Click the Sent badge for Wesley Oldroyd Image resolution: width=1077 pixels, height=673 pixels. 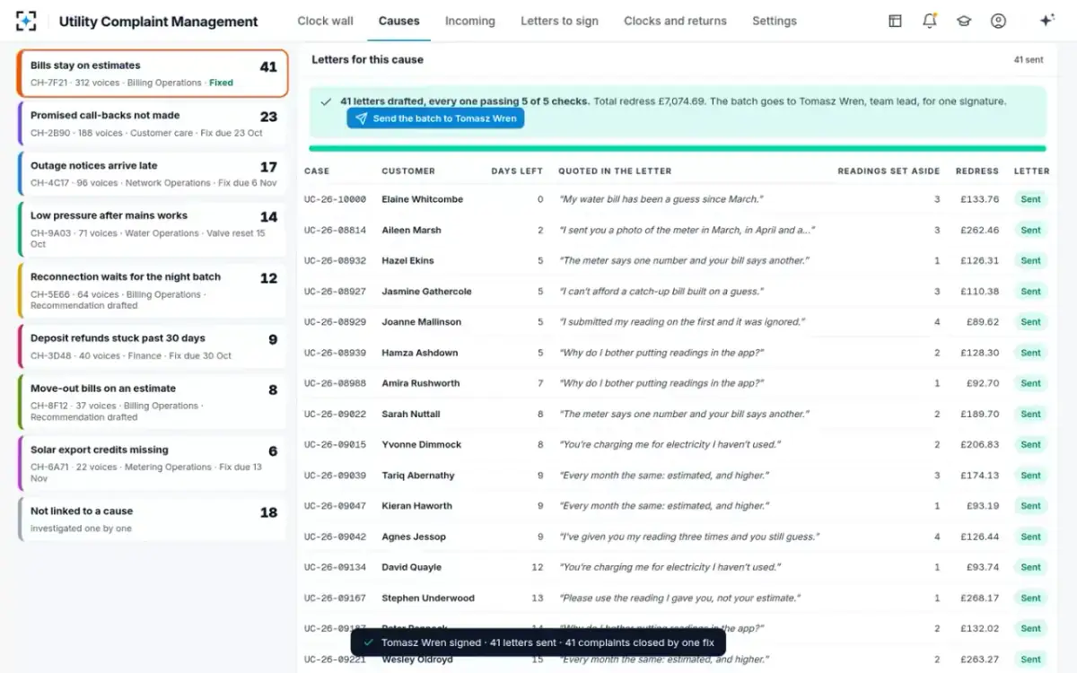point(1030,660)
